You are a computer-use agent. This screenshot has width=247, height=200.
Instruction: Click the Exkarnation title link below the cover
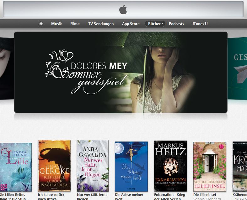[x=170, y=196]
